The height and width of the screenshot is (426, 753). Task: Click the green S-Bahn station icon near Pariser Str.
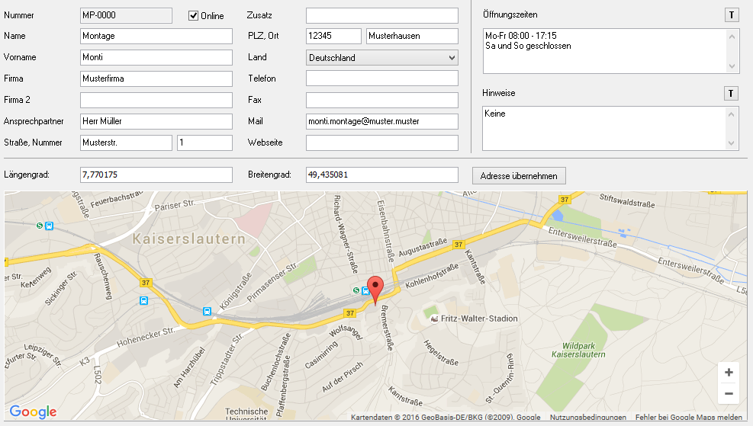40,226
